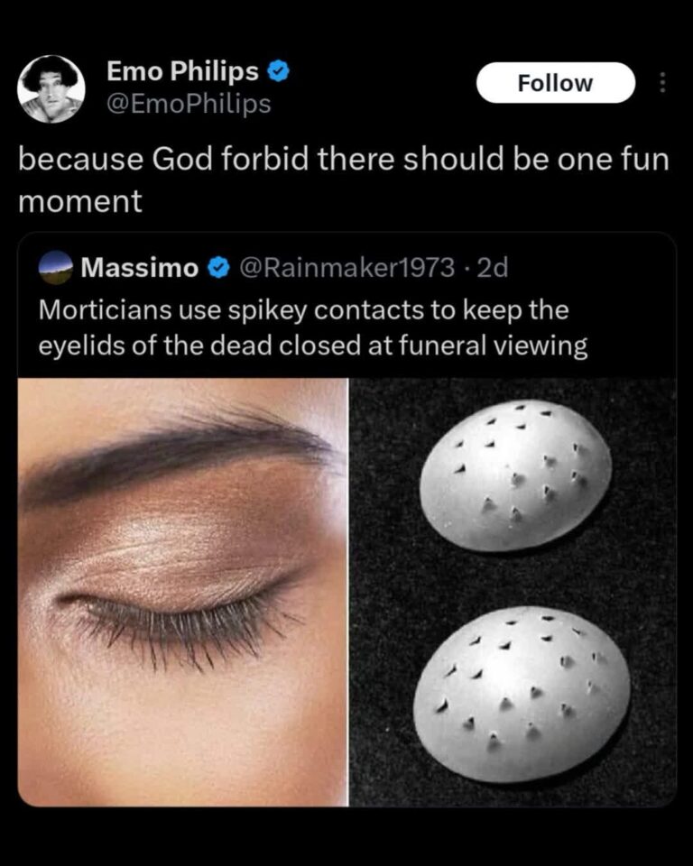The image size is (693, 866).
Task: Click the Follow button
Action: 555,83
